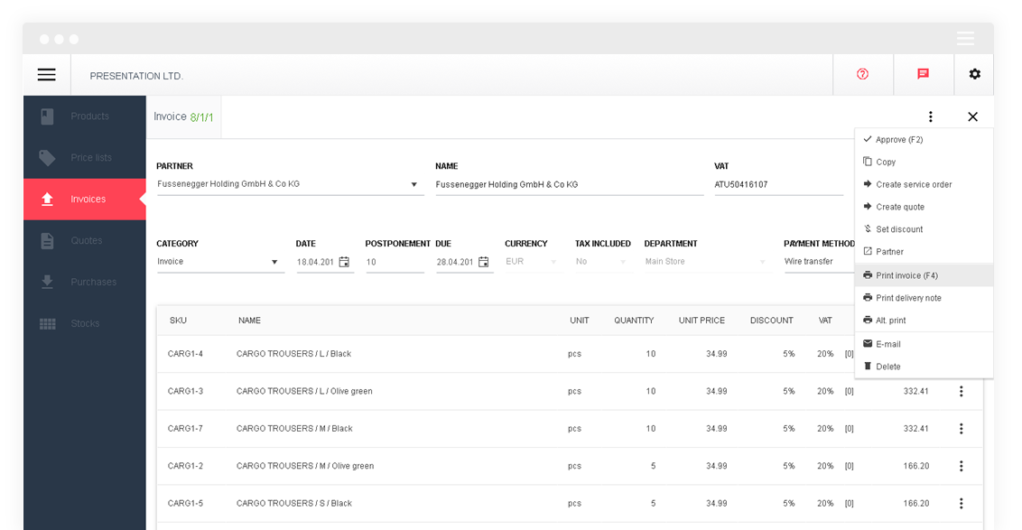Choose Approve (F2) from the menu
Screen dimensions: 1022x530
pyautogui.click(x=924, y=140)
